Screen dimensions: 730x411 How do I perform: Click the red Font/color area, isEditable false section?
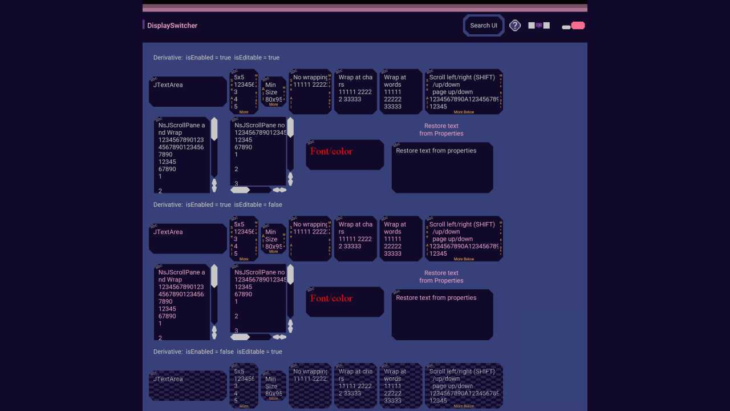(345, 302)
